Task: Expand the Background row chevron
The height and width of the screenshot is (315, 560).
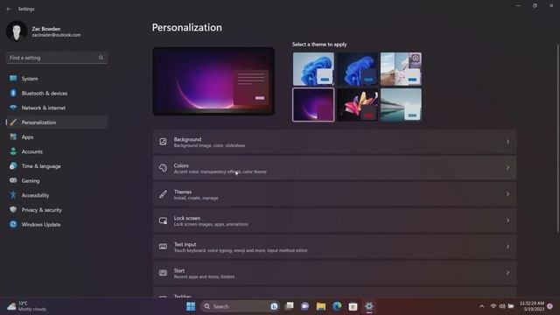Action: coord(507,142)
